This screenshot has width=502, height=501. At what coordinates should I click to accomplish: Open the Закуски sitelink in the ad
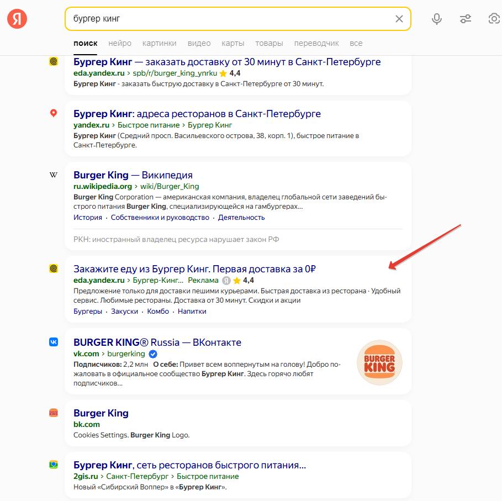click(x=124, y=311)
